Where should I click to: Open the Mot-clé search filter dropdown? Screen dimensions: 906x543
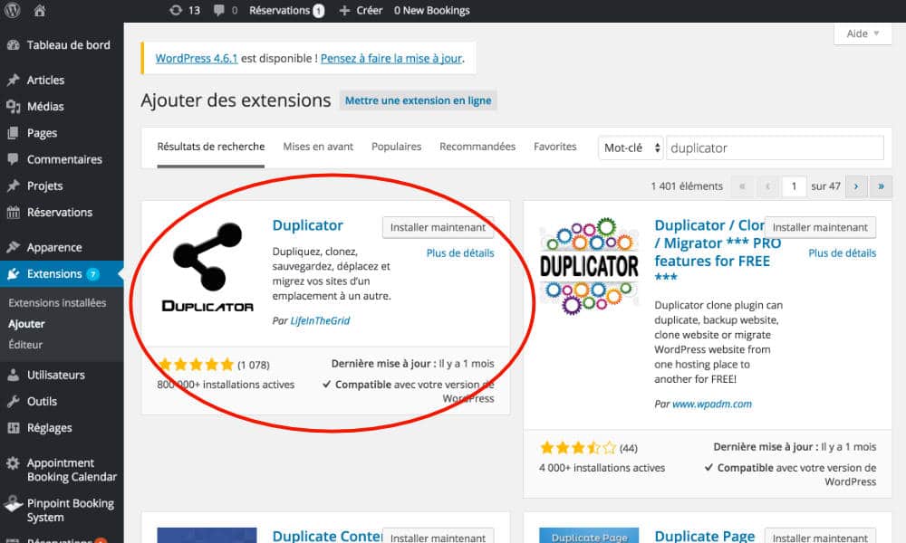631,148
